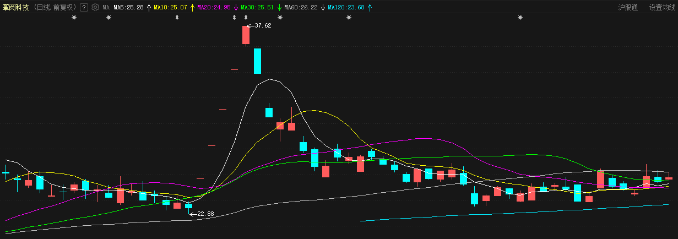Select the MA60:26.22 value
678x239 pixels.
click(x=301, y=7)
